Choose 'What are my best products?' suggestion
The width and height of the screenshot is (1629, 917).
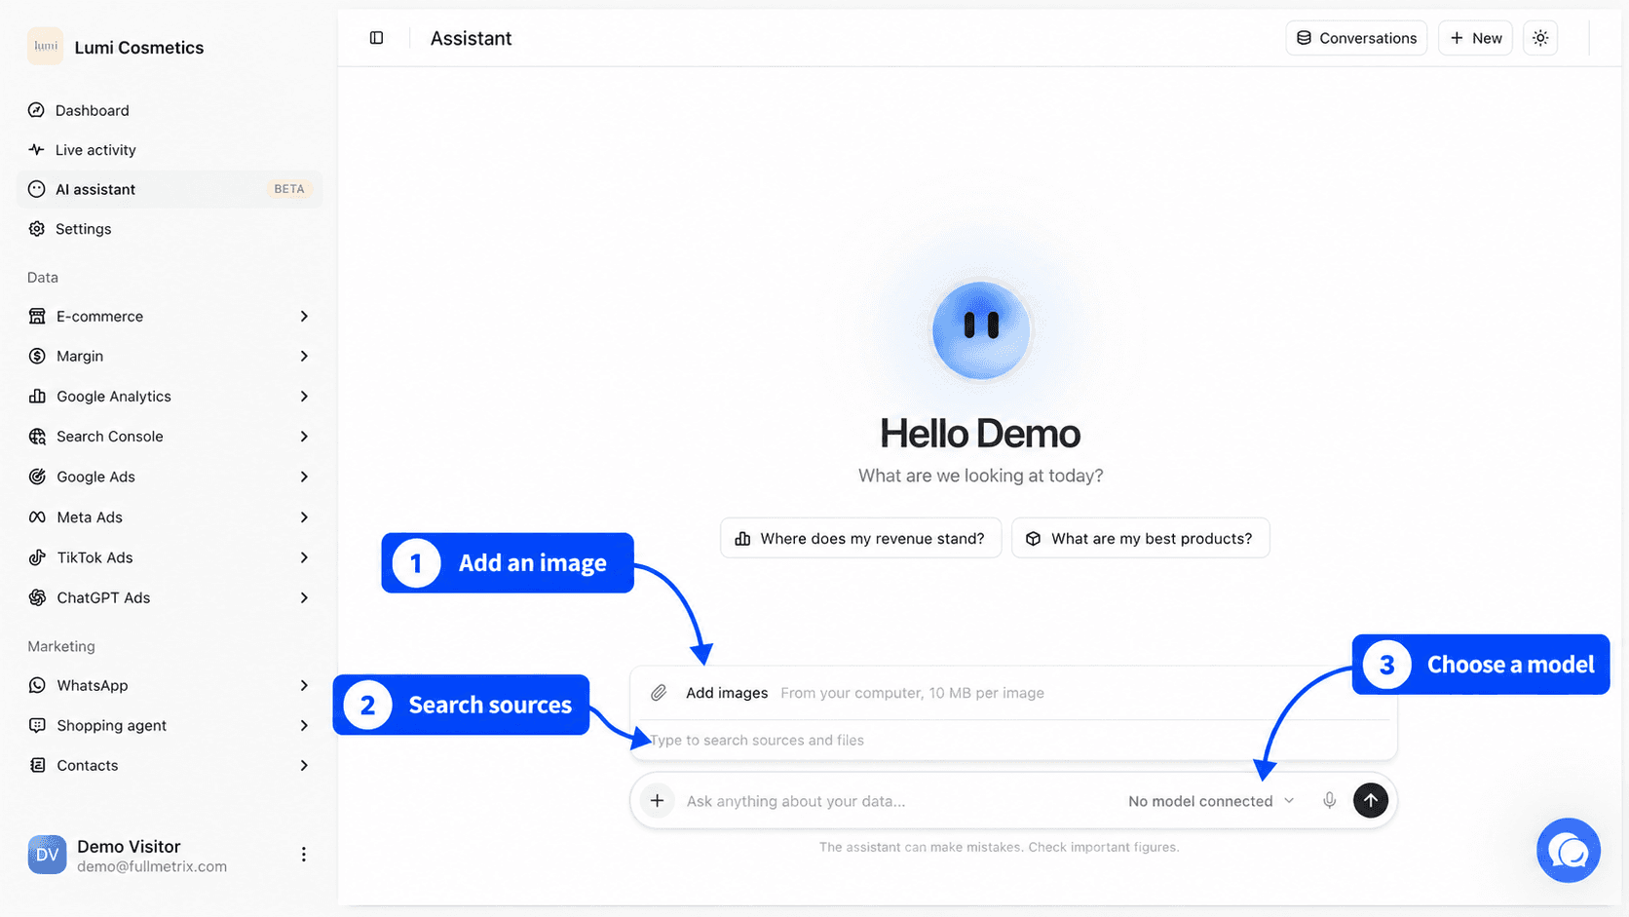point(1141,539)
